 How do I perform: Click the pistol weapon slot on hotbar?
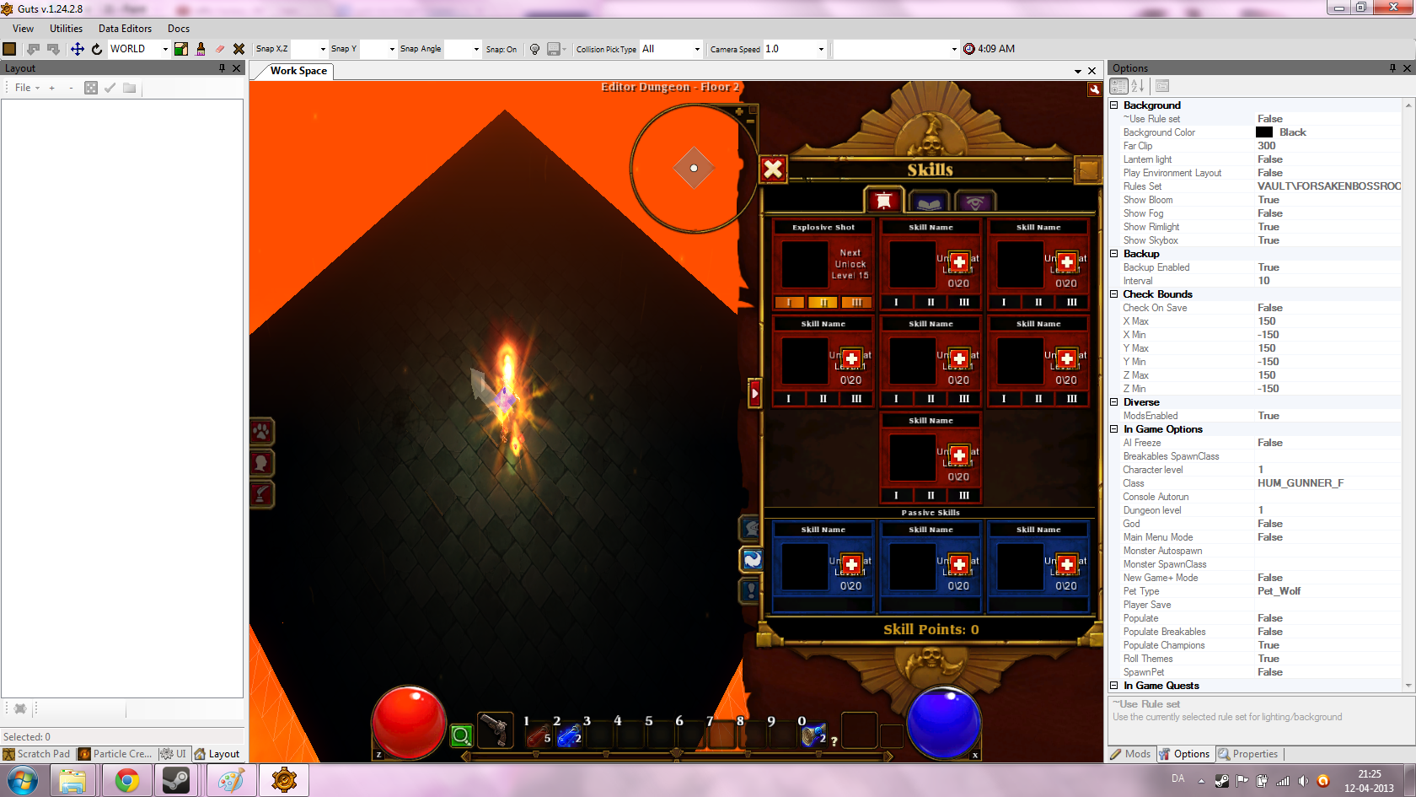point(495,730)
